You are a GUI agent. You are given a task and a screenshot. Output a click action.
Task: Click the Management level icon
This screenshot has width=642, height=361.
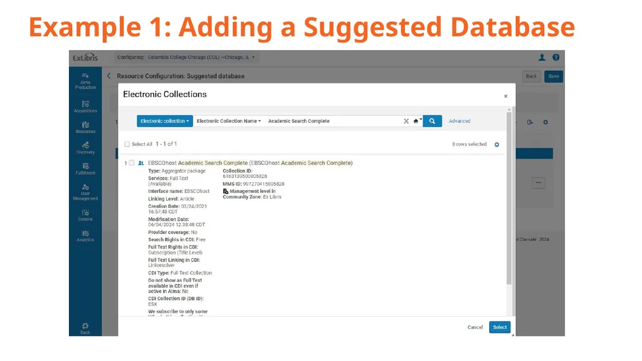226,191
